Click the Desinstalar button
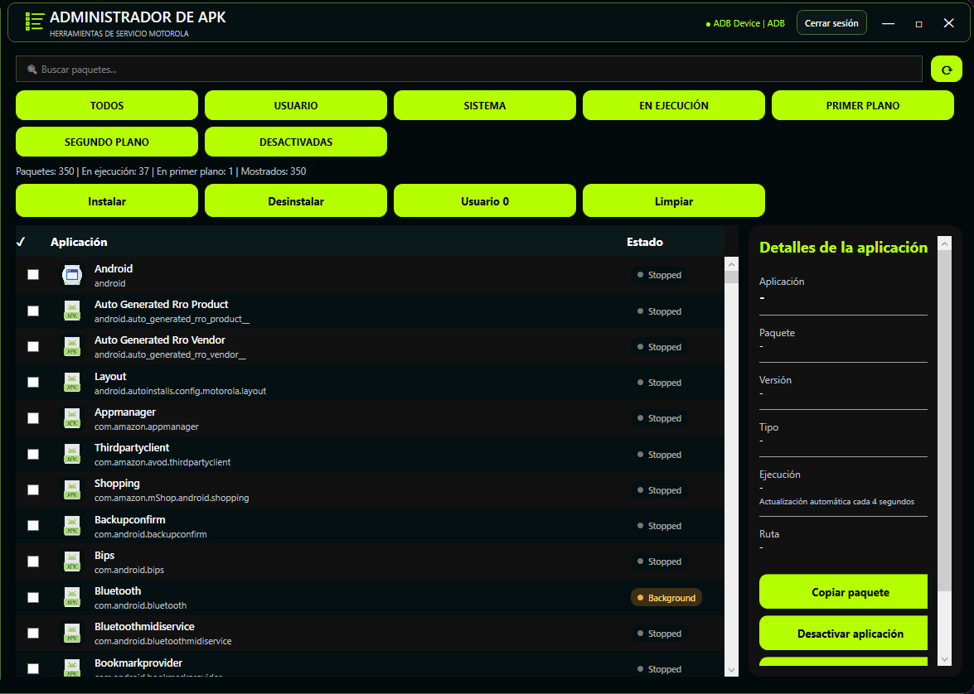 pos(296,201)
